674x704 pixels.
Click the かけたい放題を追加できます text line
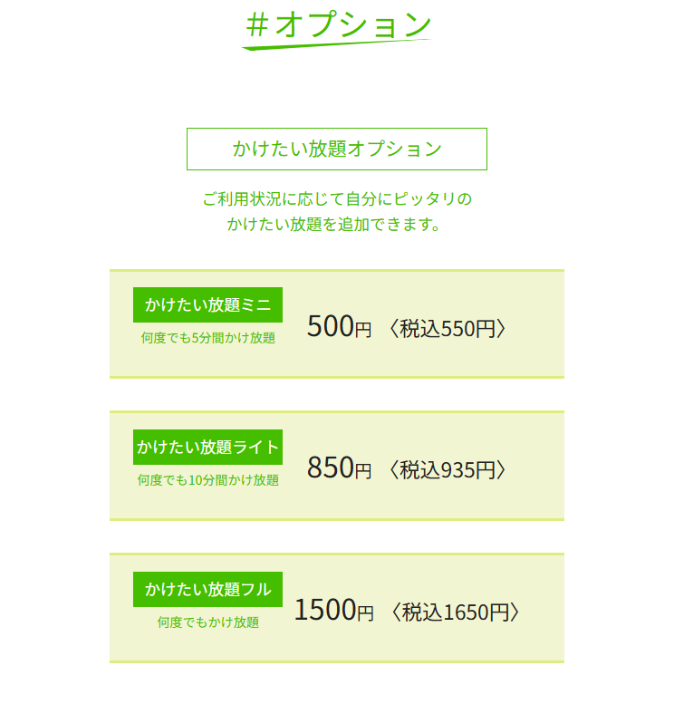click(333, 224)
